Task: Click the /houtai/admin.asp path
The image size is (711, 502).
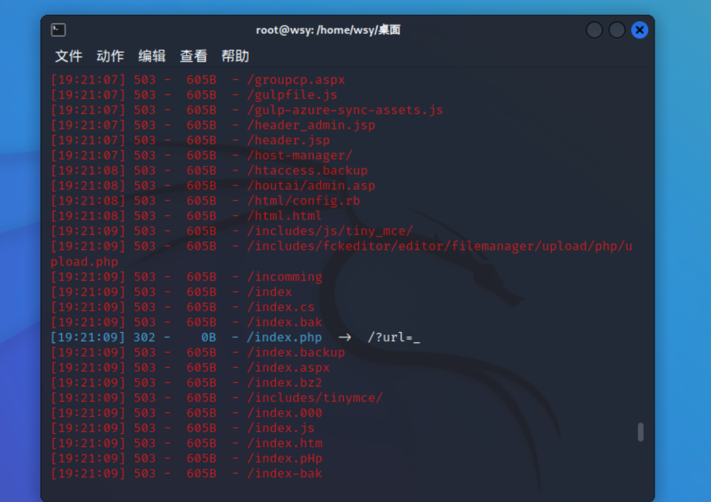Action: click(x=311, y=186)
